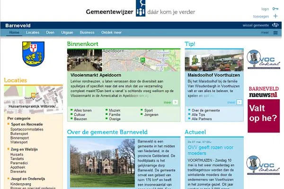
Task: Open the Sport en Recreatie category
Action: coord(27,124)
